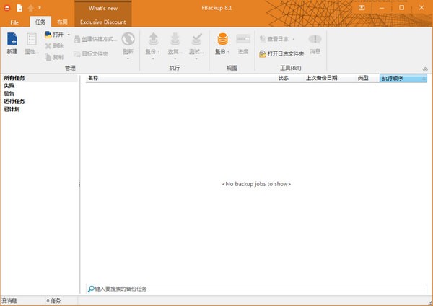The width and height of the screenshot is (433, 306).
Task: Click the Exclusive Discount link
Action: point(102,22)
